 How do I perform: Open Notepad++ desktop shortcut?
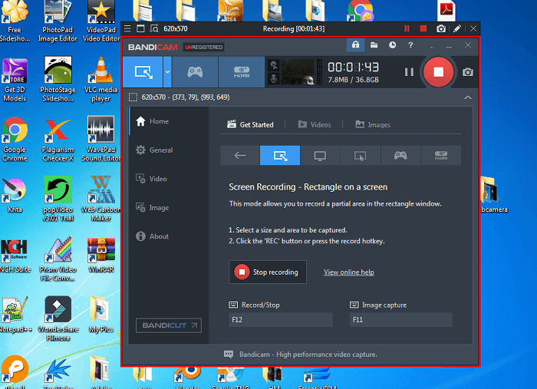(x=15, y=315)
